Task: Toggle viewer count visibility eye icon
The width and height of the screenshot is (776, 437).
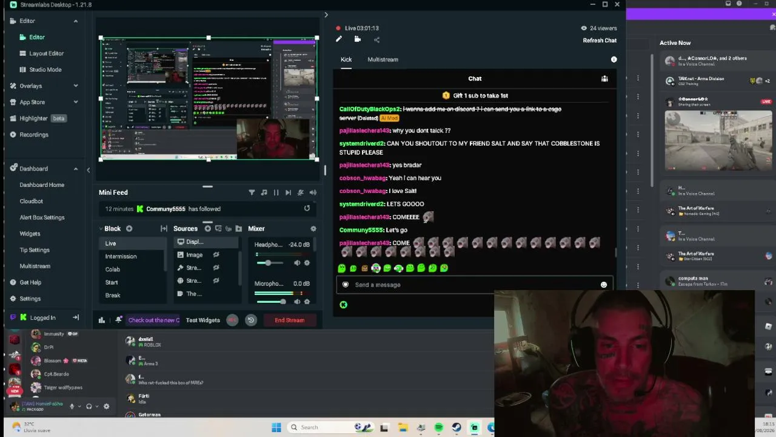Action: click(584, 28)
